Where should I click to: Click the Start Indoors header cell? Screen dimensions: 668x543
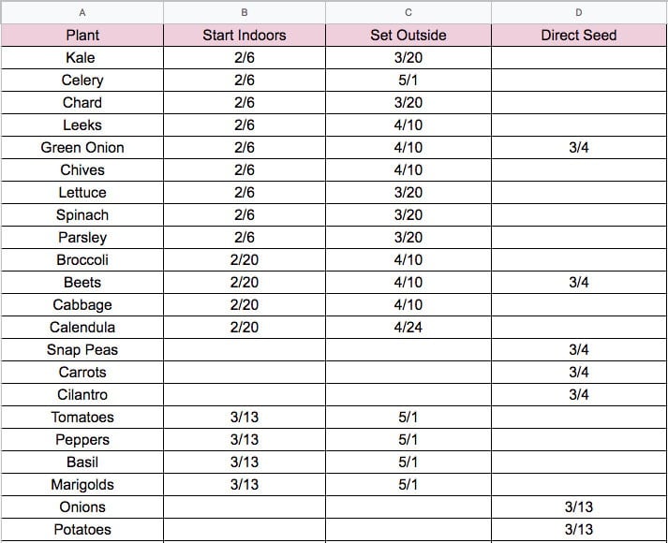245,35
